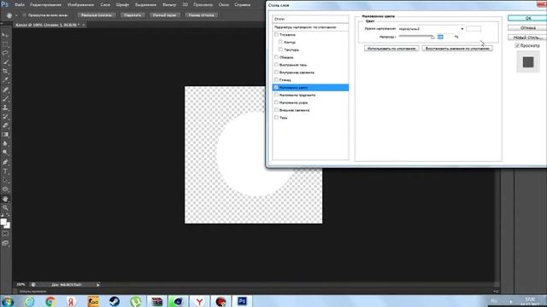This screenshot has height=307, width=547.
Task: Open the Filter (Фильтр) menu
Action: point(169,4)
